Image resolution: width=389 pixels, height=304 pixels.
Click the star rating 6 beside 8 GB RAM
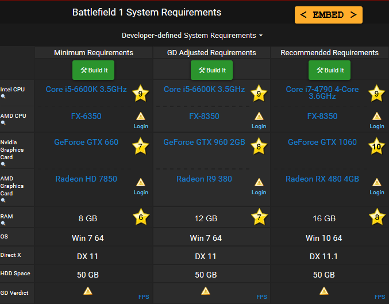[141, 217]
